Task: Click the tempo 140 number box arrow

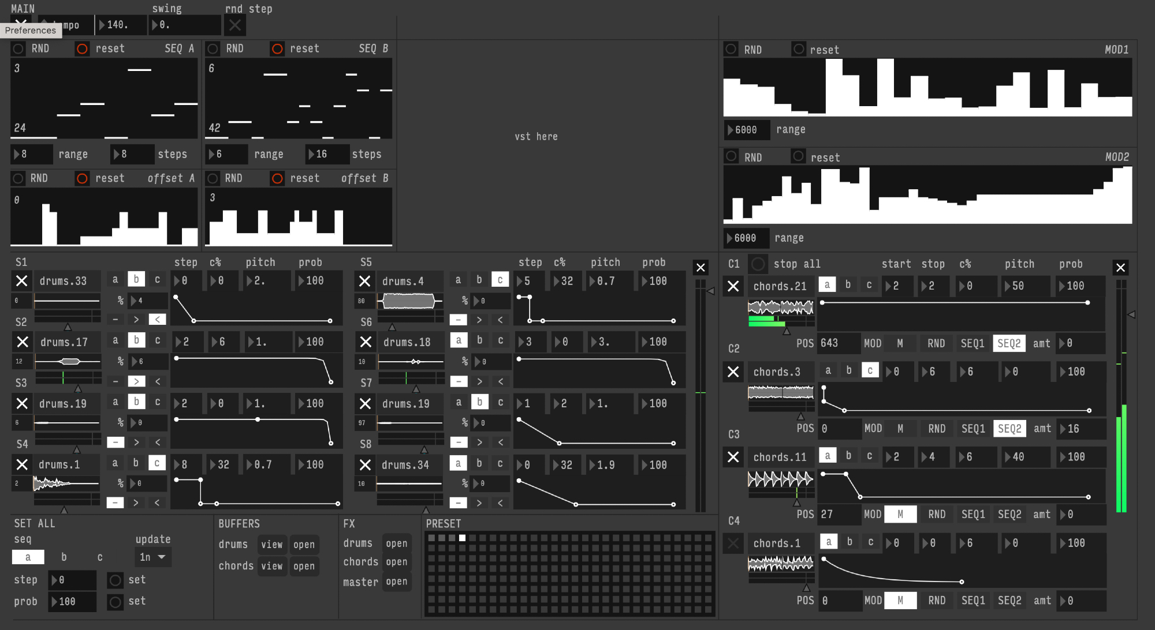Action: point(103,25)
